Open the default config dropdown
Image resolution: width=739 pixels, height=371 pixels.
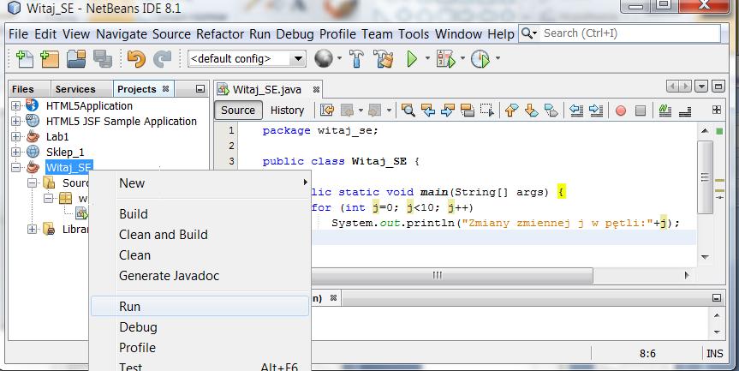coord(298,59)
